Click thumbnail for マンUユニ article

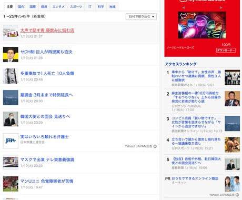pyautogui.click(x=11, y=184)
